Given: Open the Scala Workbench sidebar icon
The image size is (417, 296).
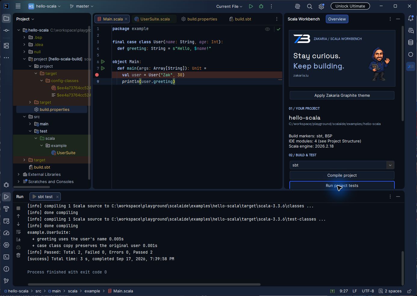Looking at the screenshot, I should (411, 66).
